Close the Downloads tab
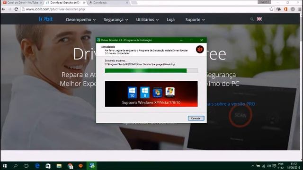The width and height of the screenshot is (303, 170). (127, 3)
